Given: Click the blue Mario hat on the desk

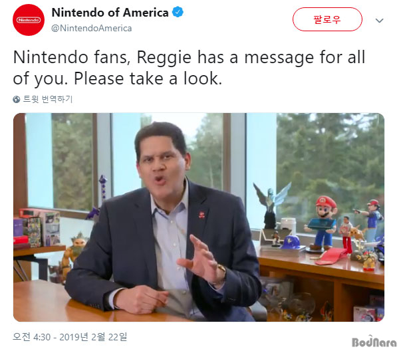Looking at the screenshot, I should [291, 243].
